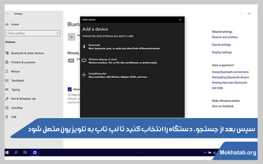The width and height of the screenshot is (263, 164).
Task: Minimize the Settings window
Action: coord(241,14)
